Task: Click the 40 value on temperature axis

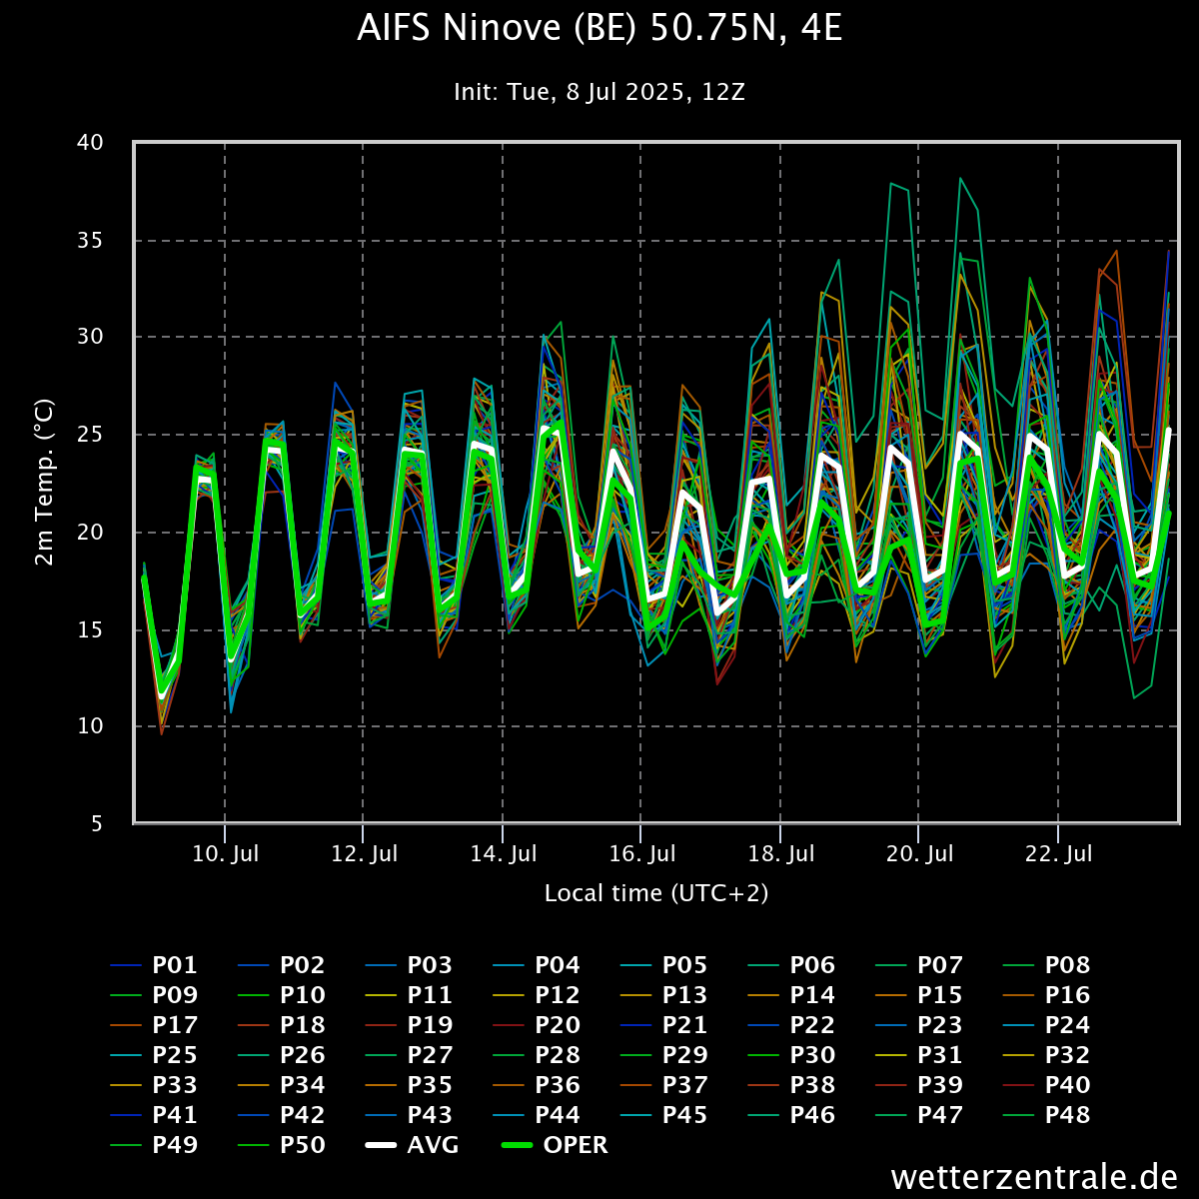Action: (90, 142)
